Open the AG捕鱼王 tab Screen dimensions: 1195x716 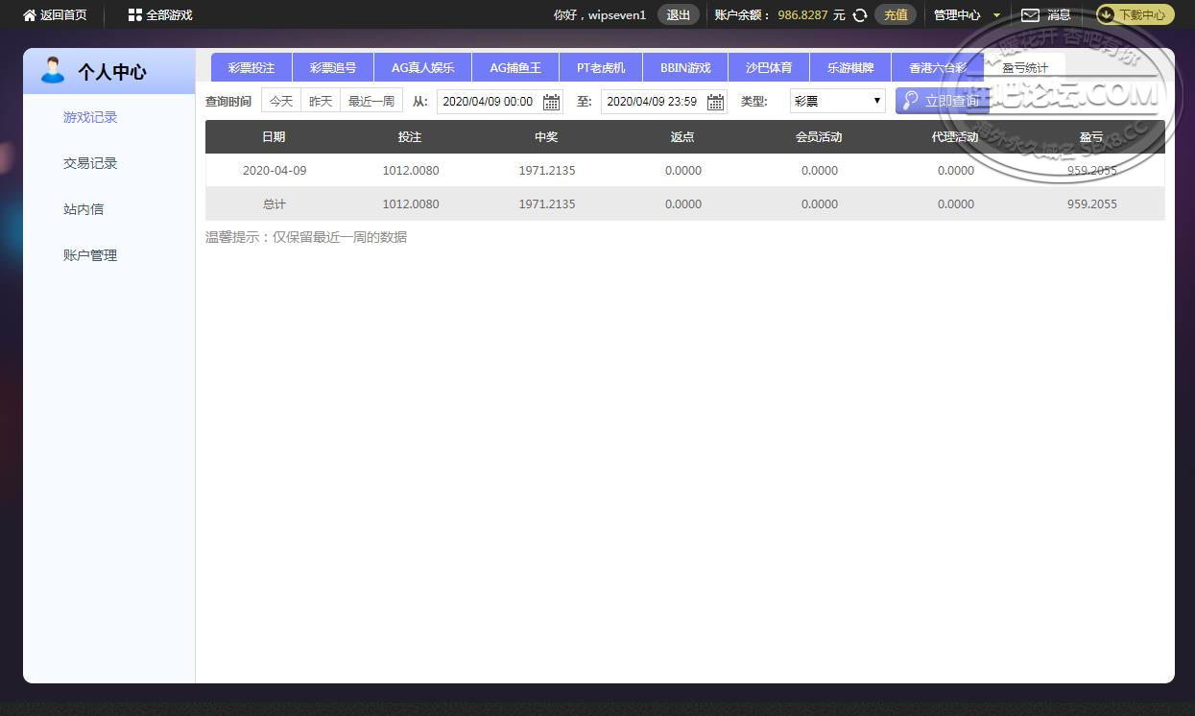(515, 67)
